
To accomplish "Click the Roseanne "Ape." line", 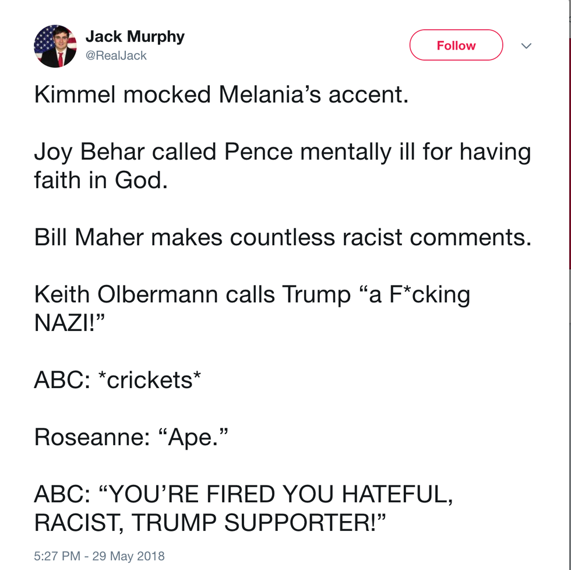I will [131, 437].
